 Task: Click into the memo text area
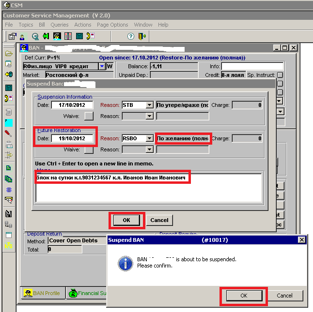(x=149, y=188)
